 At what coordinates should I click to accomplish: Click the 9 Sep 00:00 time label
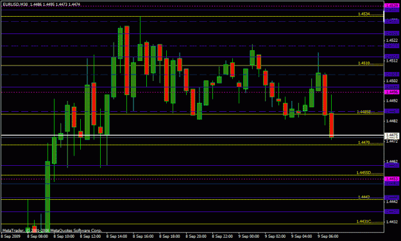248,237
